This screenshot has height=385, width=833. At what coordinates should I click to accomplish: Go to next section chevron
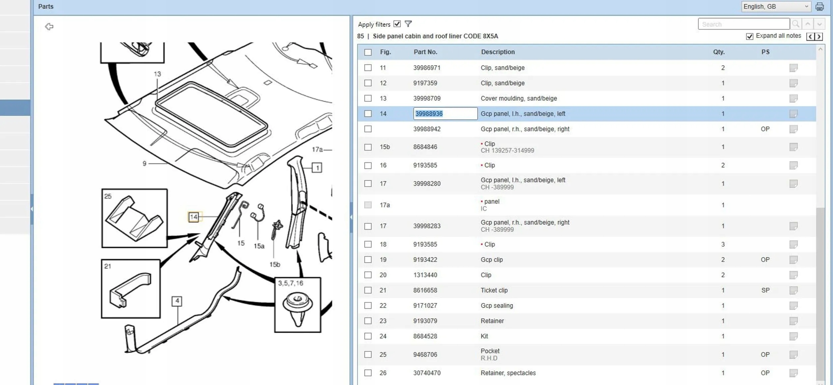819,37
